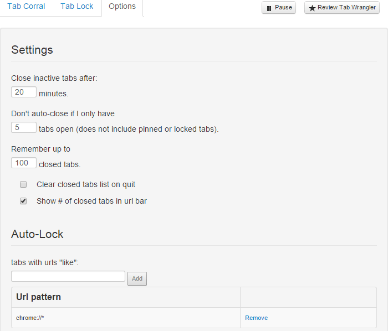The image size is (388, 331).
Task: Click the star icon beside Review Tab Wrangler
Action: coord(312,8)
